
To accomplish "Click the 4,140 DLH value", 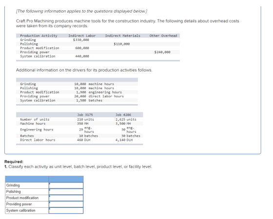I will pyautogui.click(x=124, y=140).
